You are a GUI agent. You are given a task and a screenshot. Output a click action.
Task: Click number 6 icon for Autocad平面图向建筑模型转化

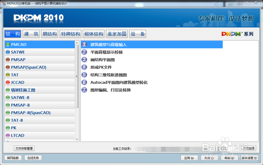(84, 82)
